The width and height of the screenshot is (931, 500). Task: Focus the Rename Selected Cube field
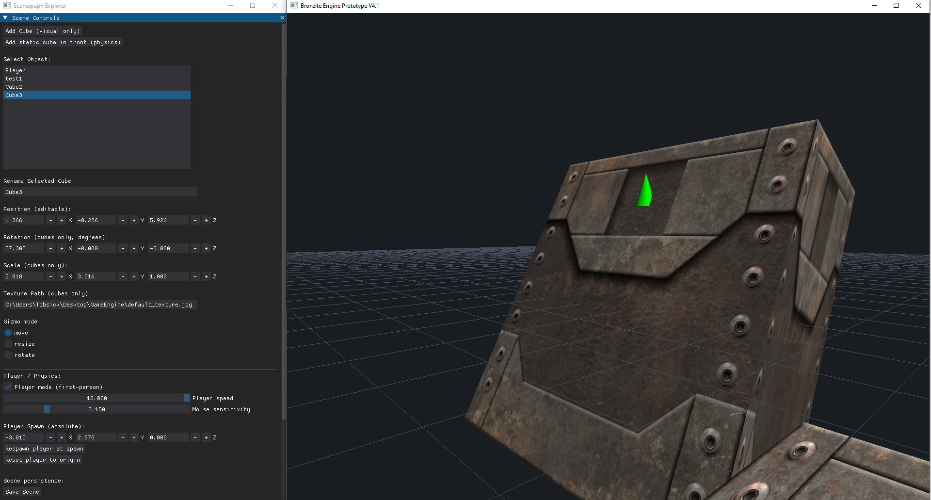click(100, 192)
